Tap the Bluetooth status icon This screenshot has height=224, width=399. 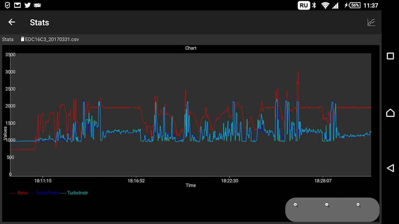(314, 5)
